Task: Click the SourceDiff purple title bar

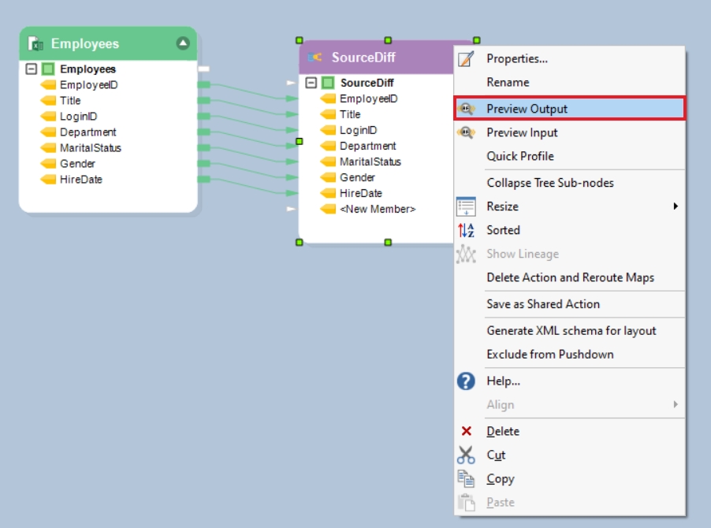Action: 370,58
